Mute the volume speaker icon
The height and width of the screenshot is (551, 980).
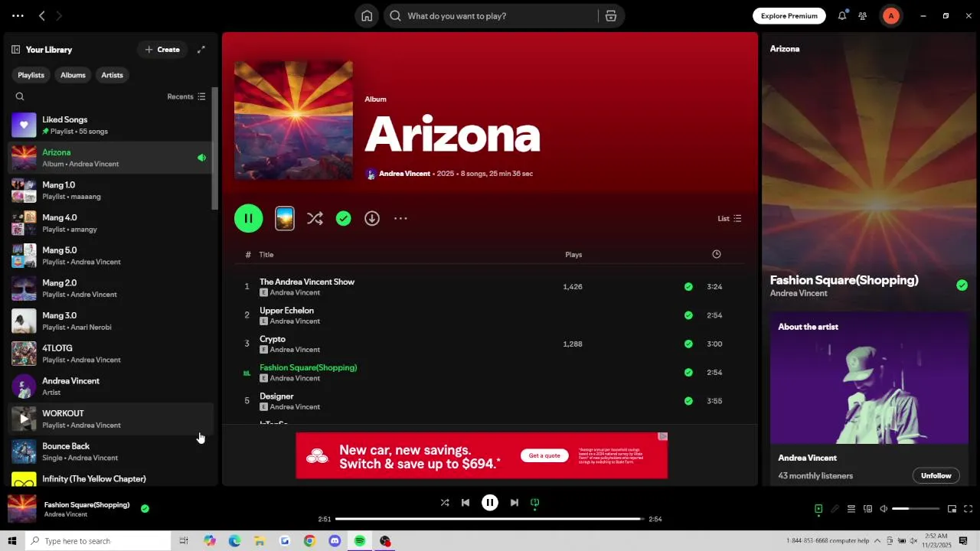tap(884, 509)
